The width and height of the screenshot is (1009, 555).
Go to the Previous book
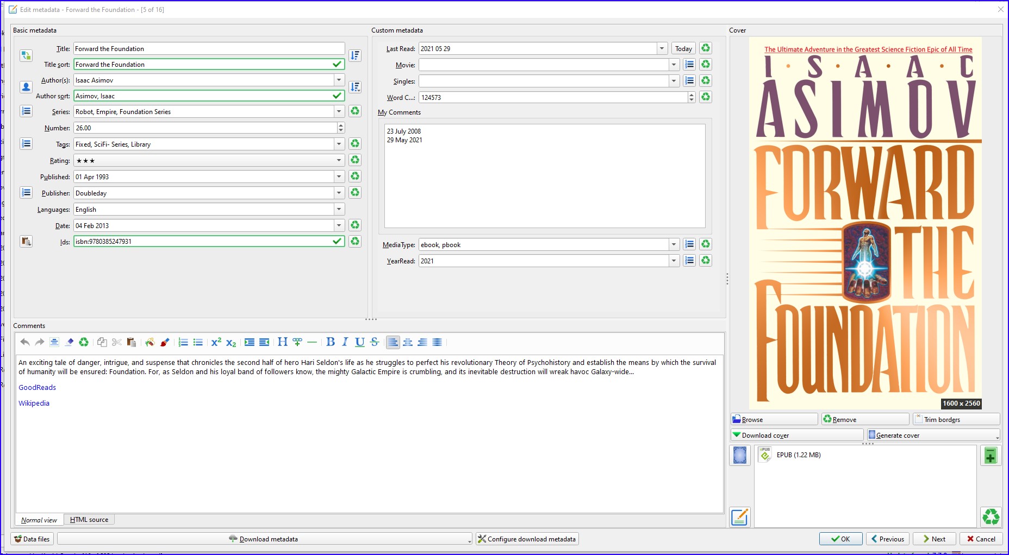coord(887,539)
